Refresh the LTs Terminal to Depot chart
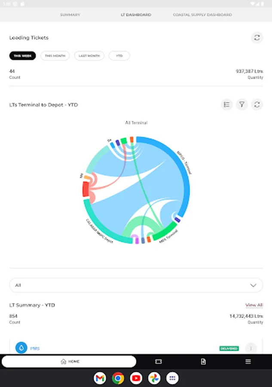 (257, 104)
